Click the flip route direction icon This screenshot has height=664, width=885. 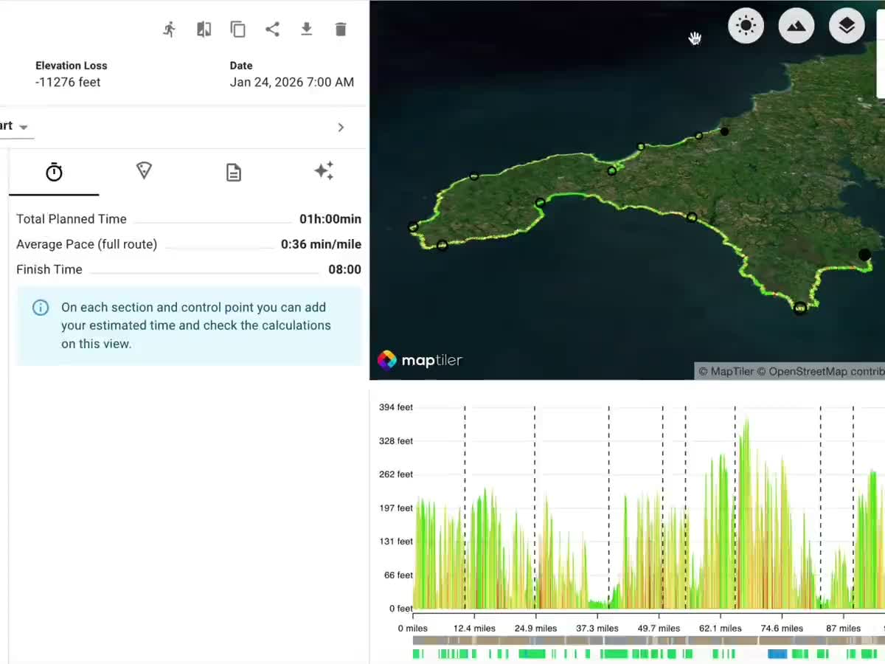204,29
